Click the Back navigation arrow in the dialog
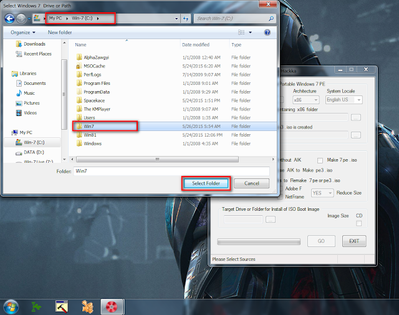The width and height of the screenshot is (399, 315). pos(9,19)
